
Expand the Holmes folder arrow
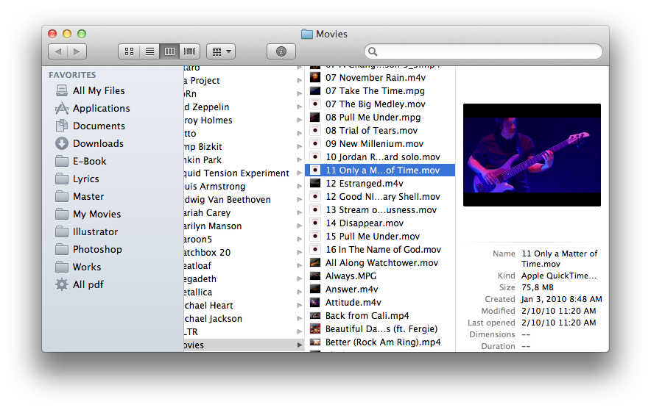pyautogui.click(x=299, y=121)
